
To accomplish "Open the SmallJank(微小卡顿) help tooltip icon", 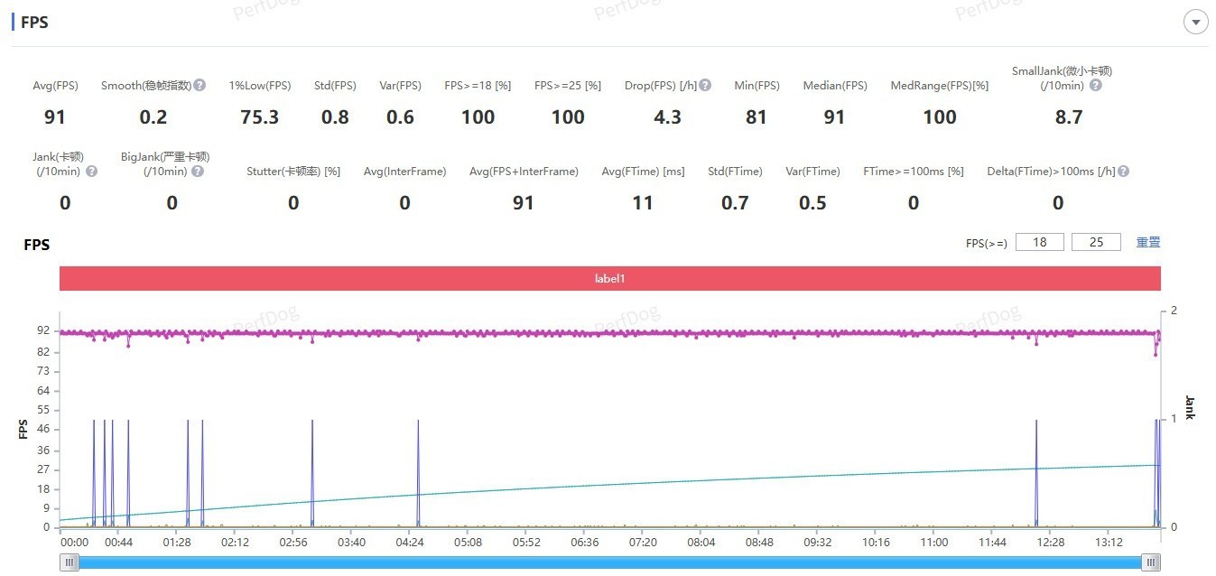I will (x=1095, y=85).
